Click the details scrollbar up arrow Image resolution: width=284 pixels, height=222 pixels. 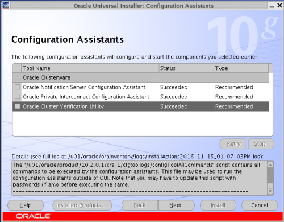(x=270, y=165)
